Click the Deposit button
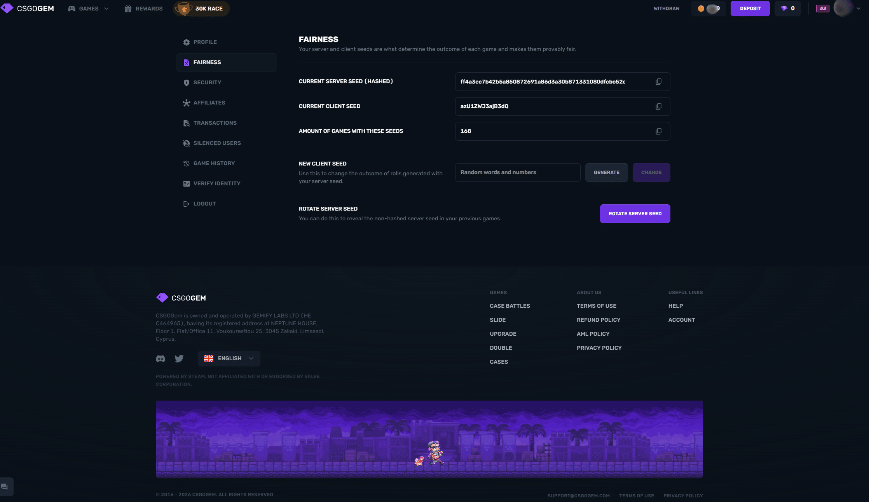 [750, 9]
